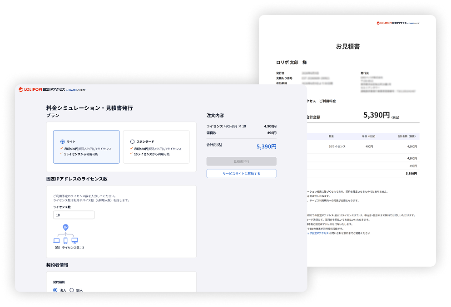
Task: Click the 10ライセンスから利用可能 text
Action: tap(152, 154)
